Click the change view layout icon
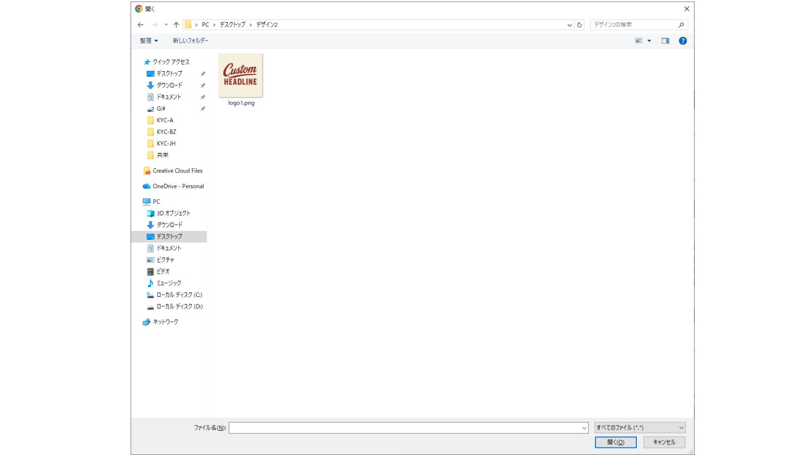810x455 pixels. click(x=639, y=41)
